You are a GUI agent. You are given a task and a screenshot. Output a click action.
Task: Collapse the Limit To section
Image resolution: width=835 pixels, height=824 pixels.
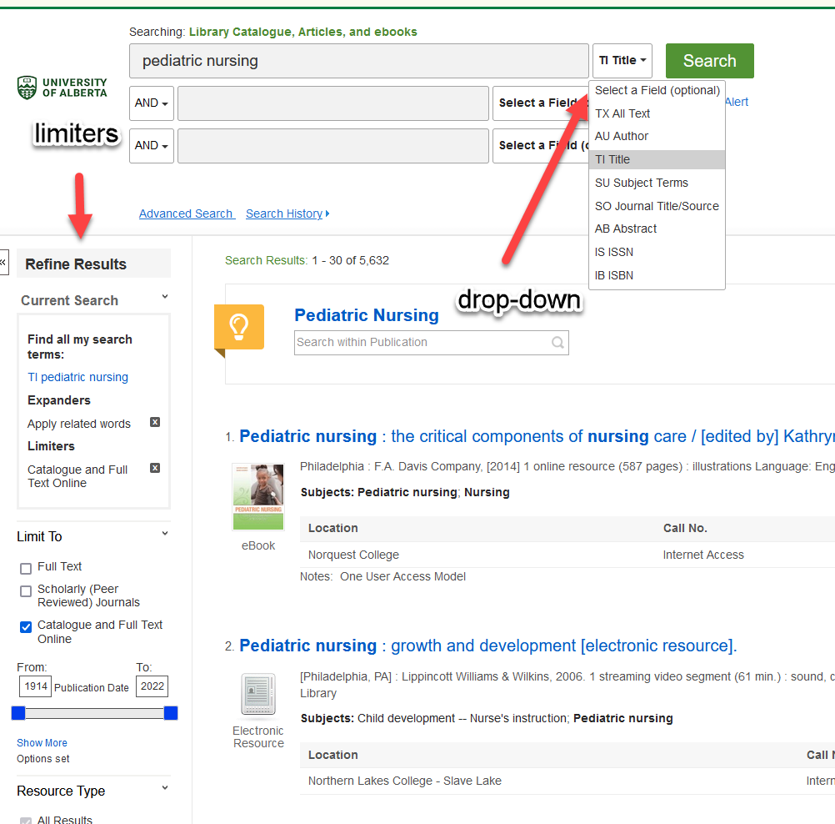point(165,533)
